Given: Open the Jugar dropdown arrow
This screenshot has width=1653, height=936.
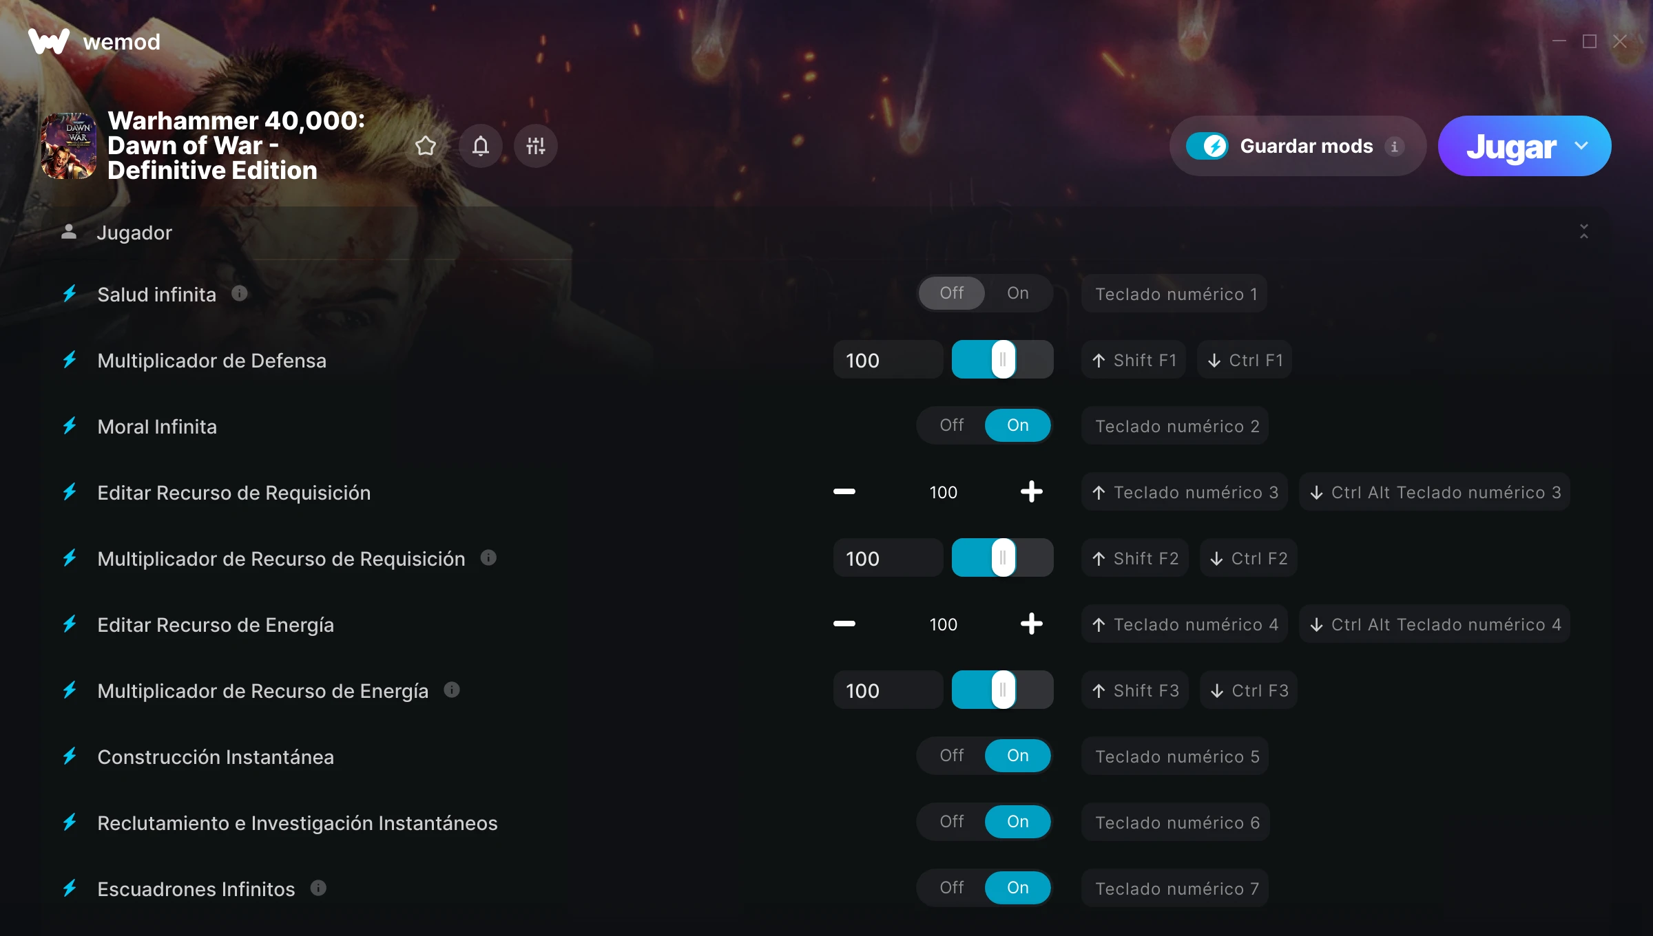Looking at the screenshot, I should pyautogui.click(x=1581, y=146).
